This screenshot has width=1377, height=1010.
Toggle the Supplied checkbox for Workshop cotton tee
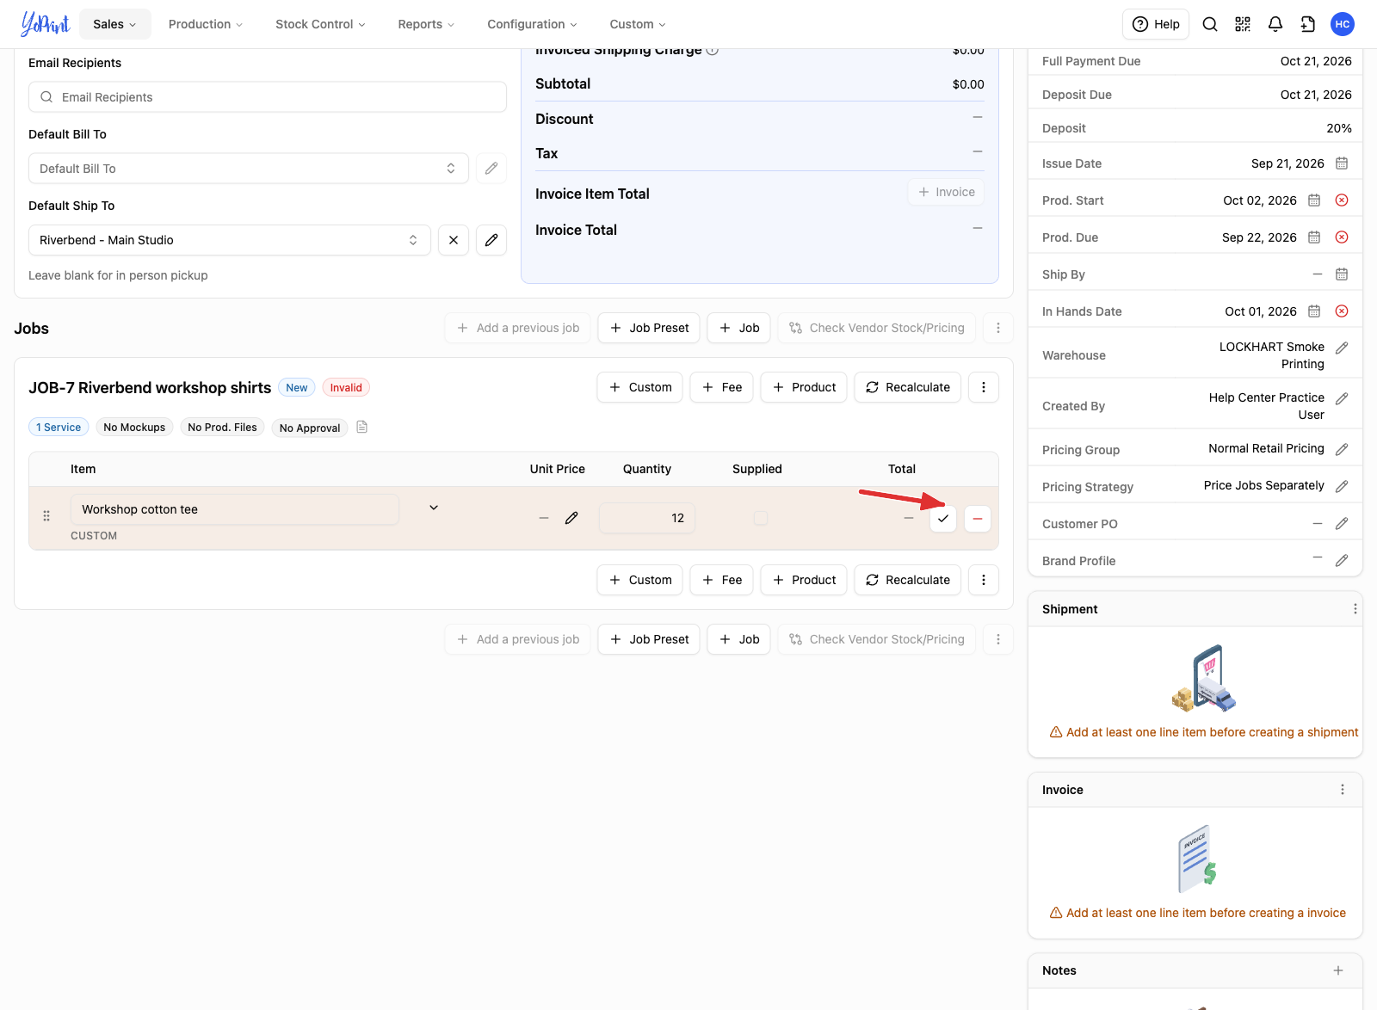coord(761,518)
